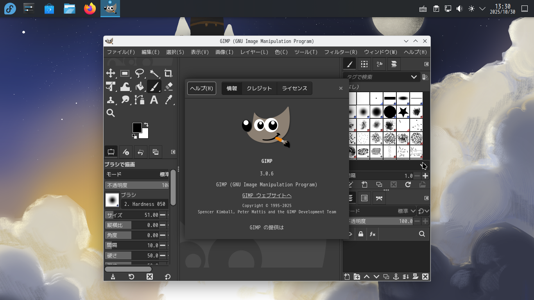Click the ヘルプ(H) button in the About dialog
The image size is (534, 300).
(x=201, y=88)
